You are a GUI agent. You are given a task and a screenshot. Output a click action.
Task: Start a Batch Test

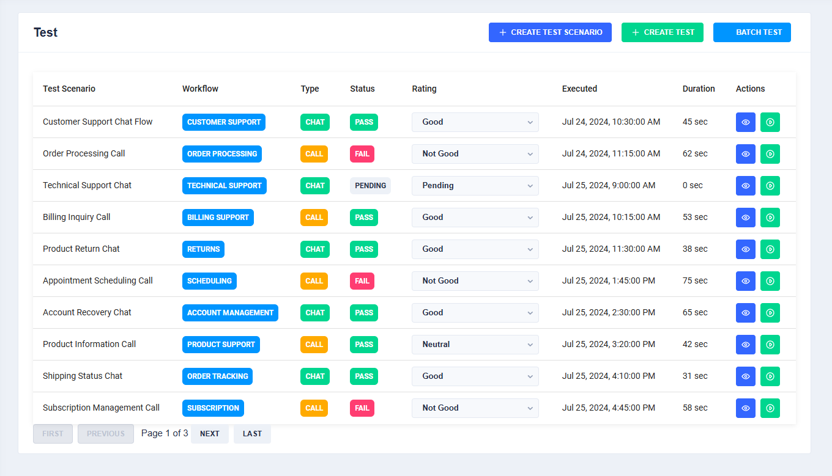tap(752, 32)
